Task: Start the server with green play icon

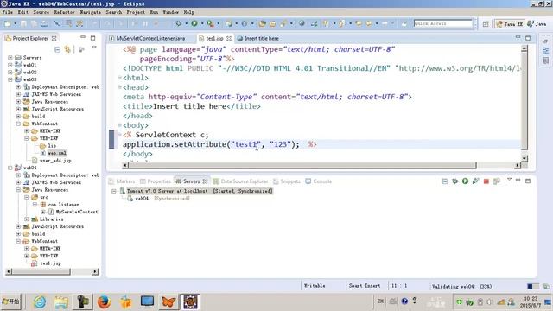Action: pos(465,181)
